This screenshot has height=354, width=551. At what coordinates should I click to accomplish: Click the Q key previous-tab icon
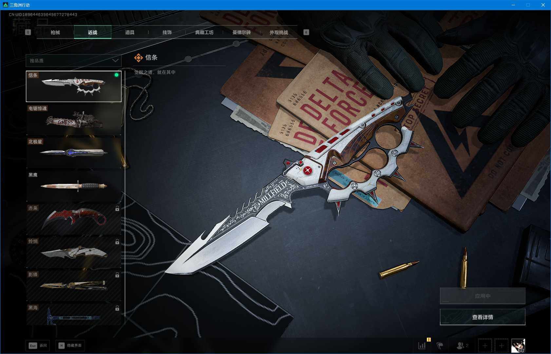point(28,32)
